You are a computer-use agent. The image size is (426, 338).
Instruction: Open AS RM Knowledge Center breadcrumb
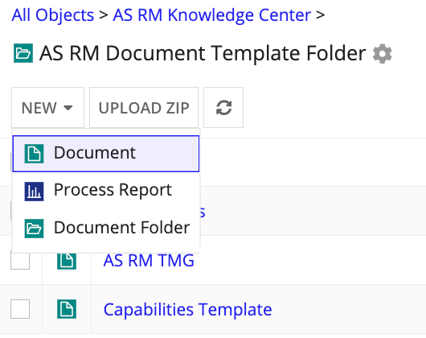pyautogui.click(x=212, y=15)
